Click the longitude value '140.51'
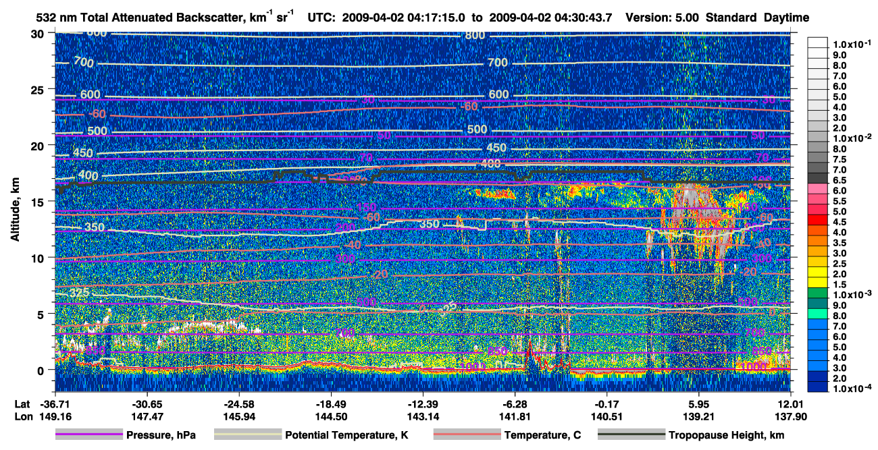This screenshot has width=878, height=450. (x=606, y=417)
